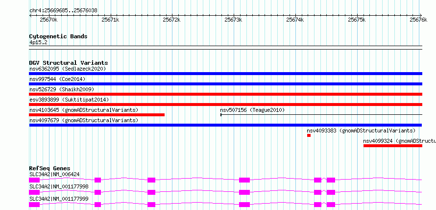Click the nsv4103645 gnomAD variant label
The image size is (436, 210).
tap(84, 110)
